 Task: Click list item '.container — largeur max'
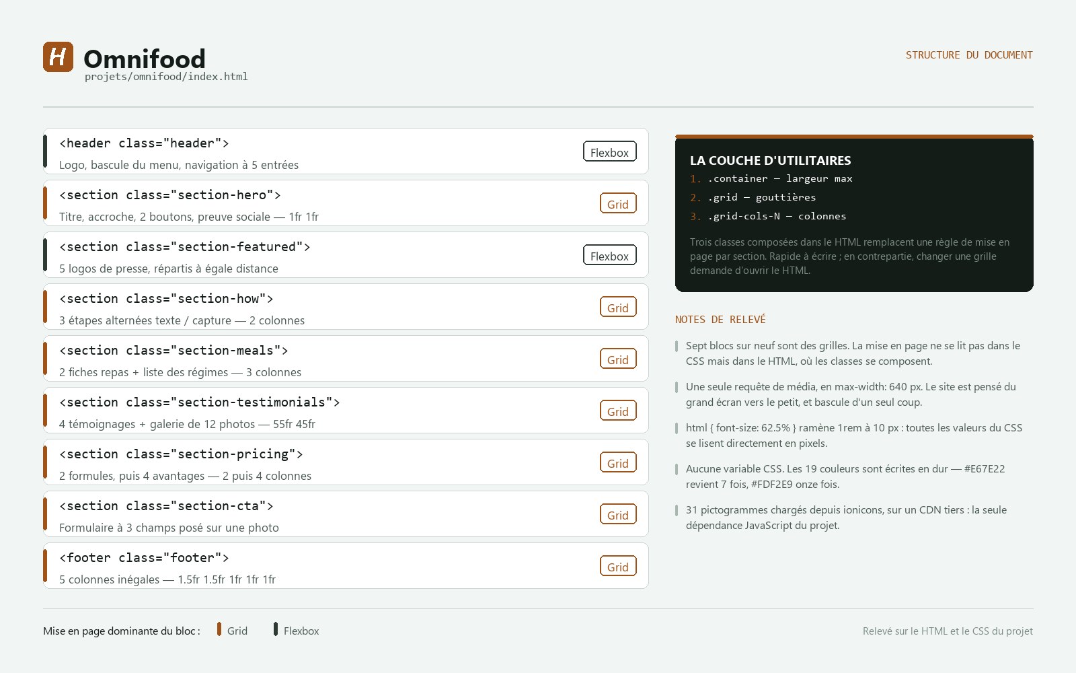pyautogui.click(x=771, y=178)
